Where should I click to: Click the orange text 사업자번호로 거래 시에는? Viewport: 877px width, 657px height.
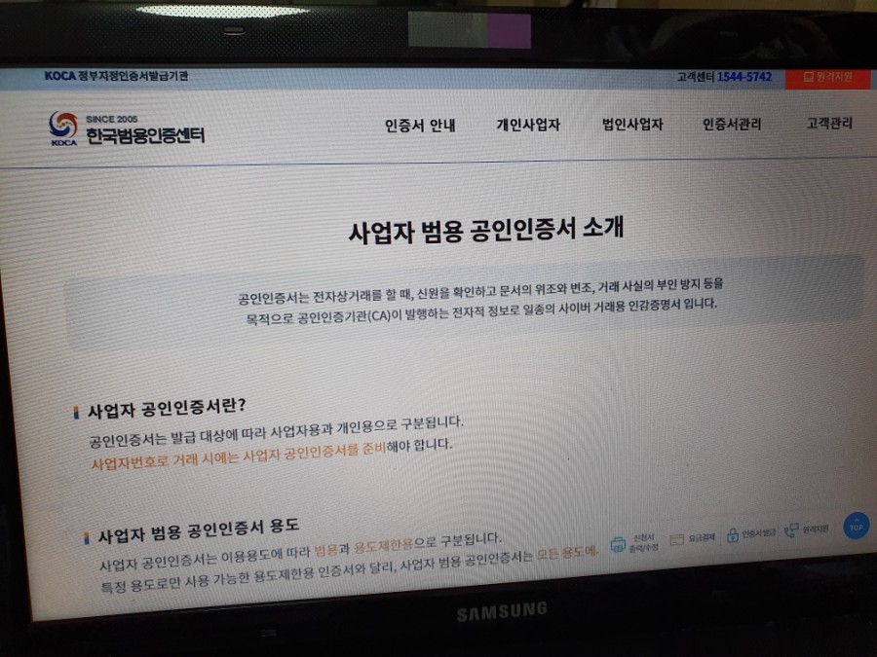coord(165,459)
